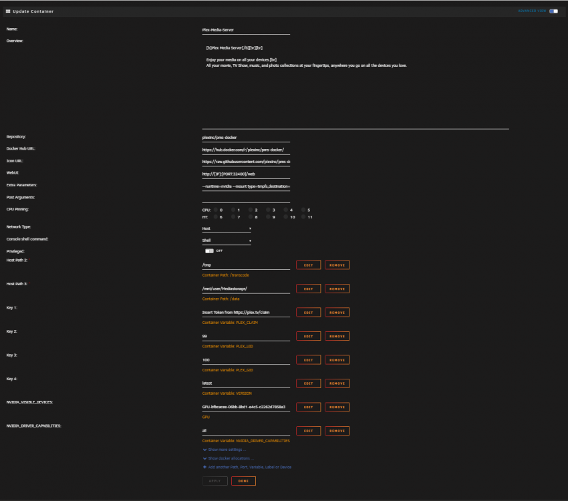Pin CPU core 3
The height and width of the screenshot is (501, 568).
(x=268, y=210)
